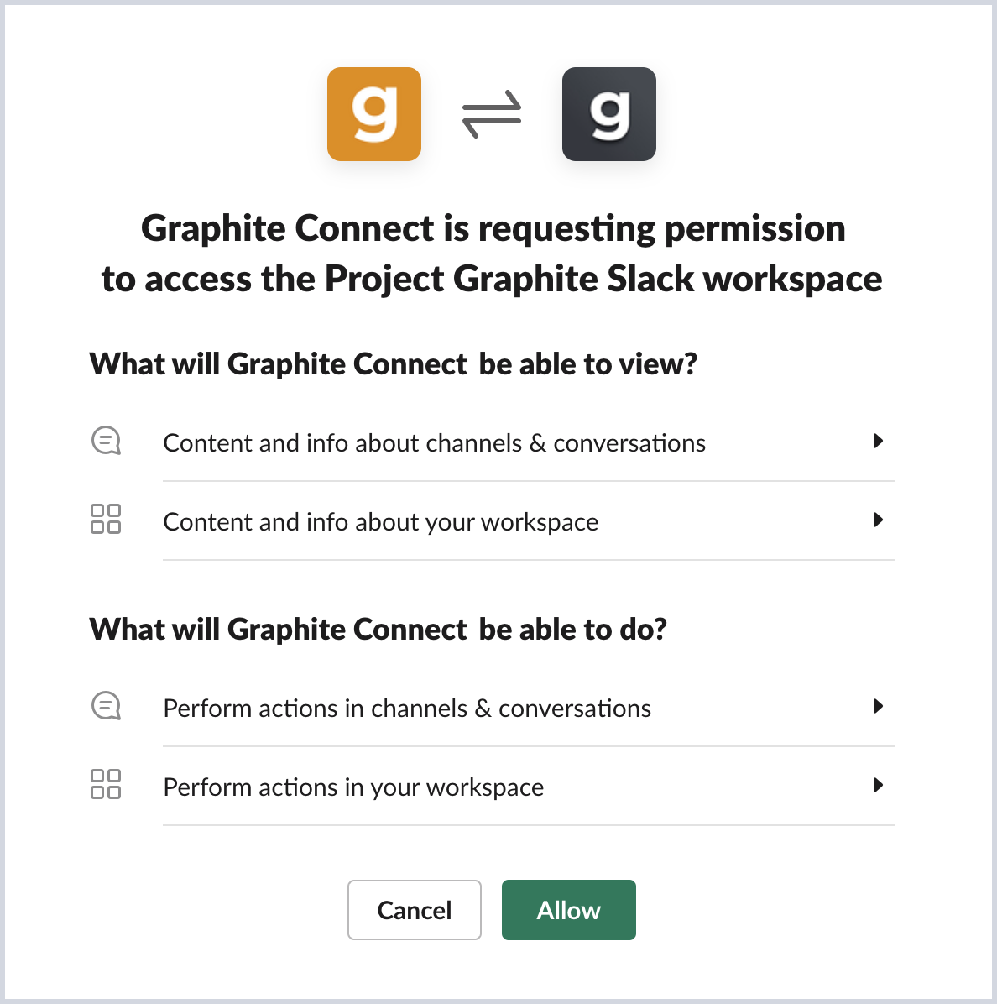Click the orange Graphite Connect app icon
The height and width of the screenshot is (1004, 997).
coord(374,114)
